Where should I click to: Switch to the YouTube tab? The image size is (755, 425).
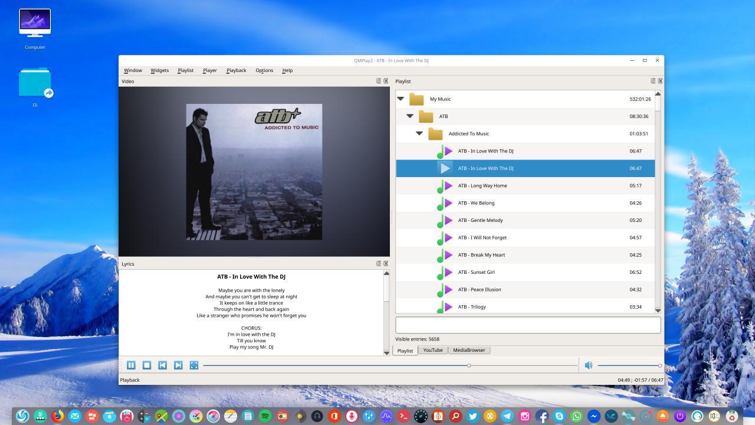click(x=433, y=350)
